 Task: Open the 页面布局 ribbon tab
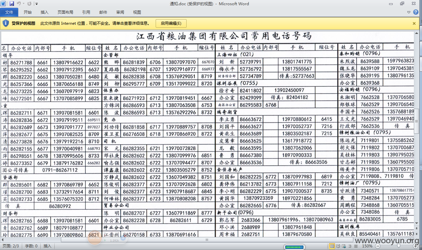click(65, 12)
